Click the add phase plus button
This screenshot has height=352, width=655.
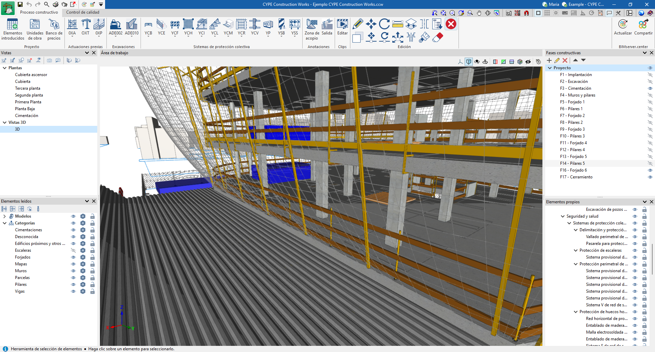point(549,60)
